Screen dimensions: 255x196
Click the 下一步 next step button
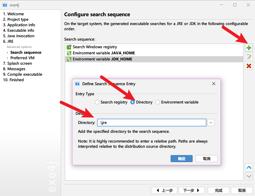click(x=191, y=191)
